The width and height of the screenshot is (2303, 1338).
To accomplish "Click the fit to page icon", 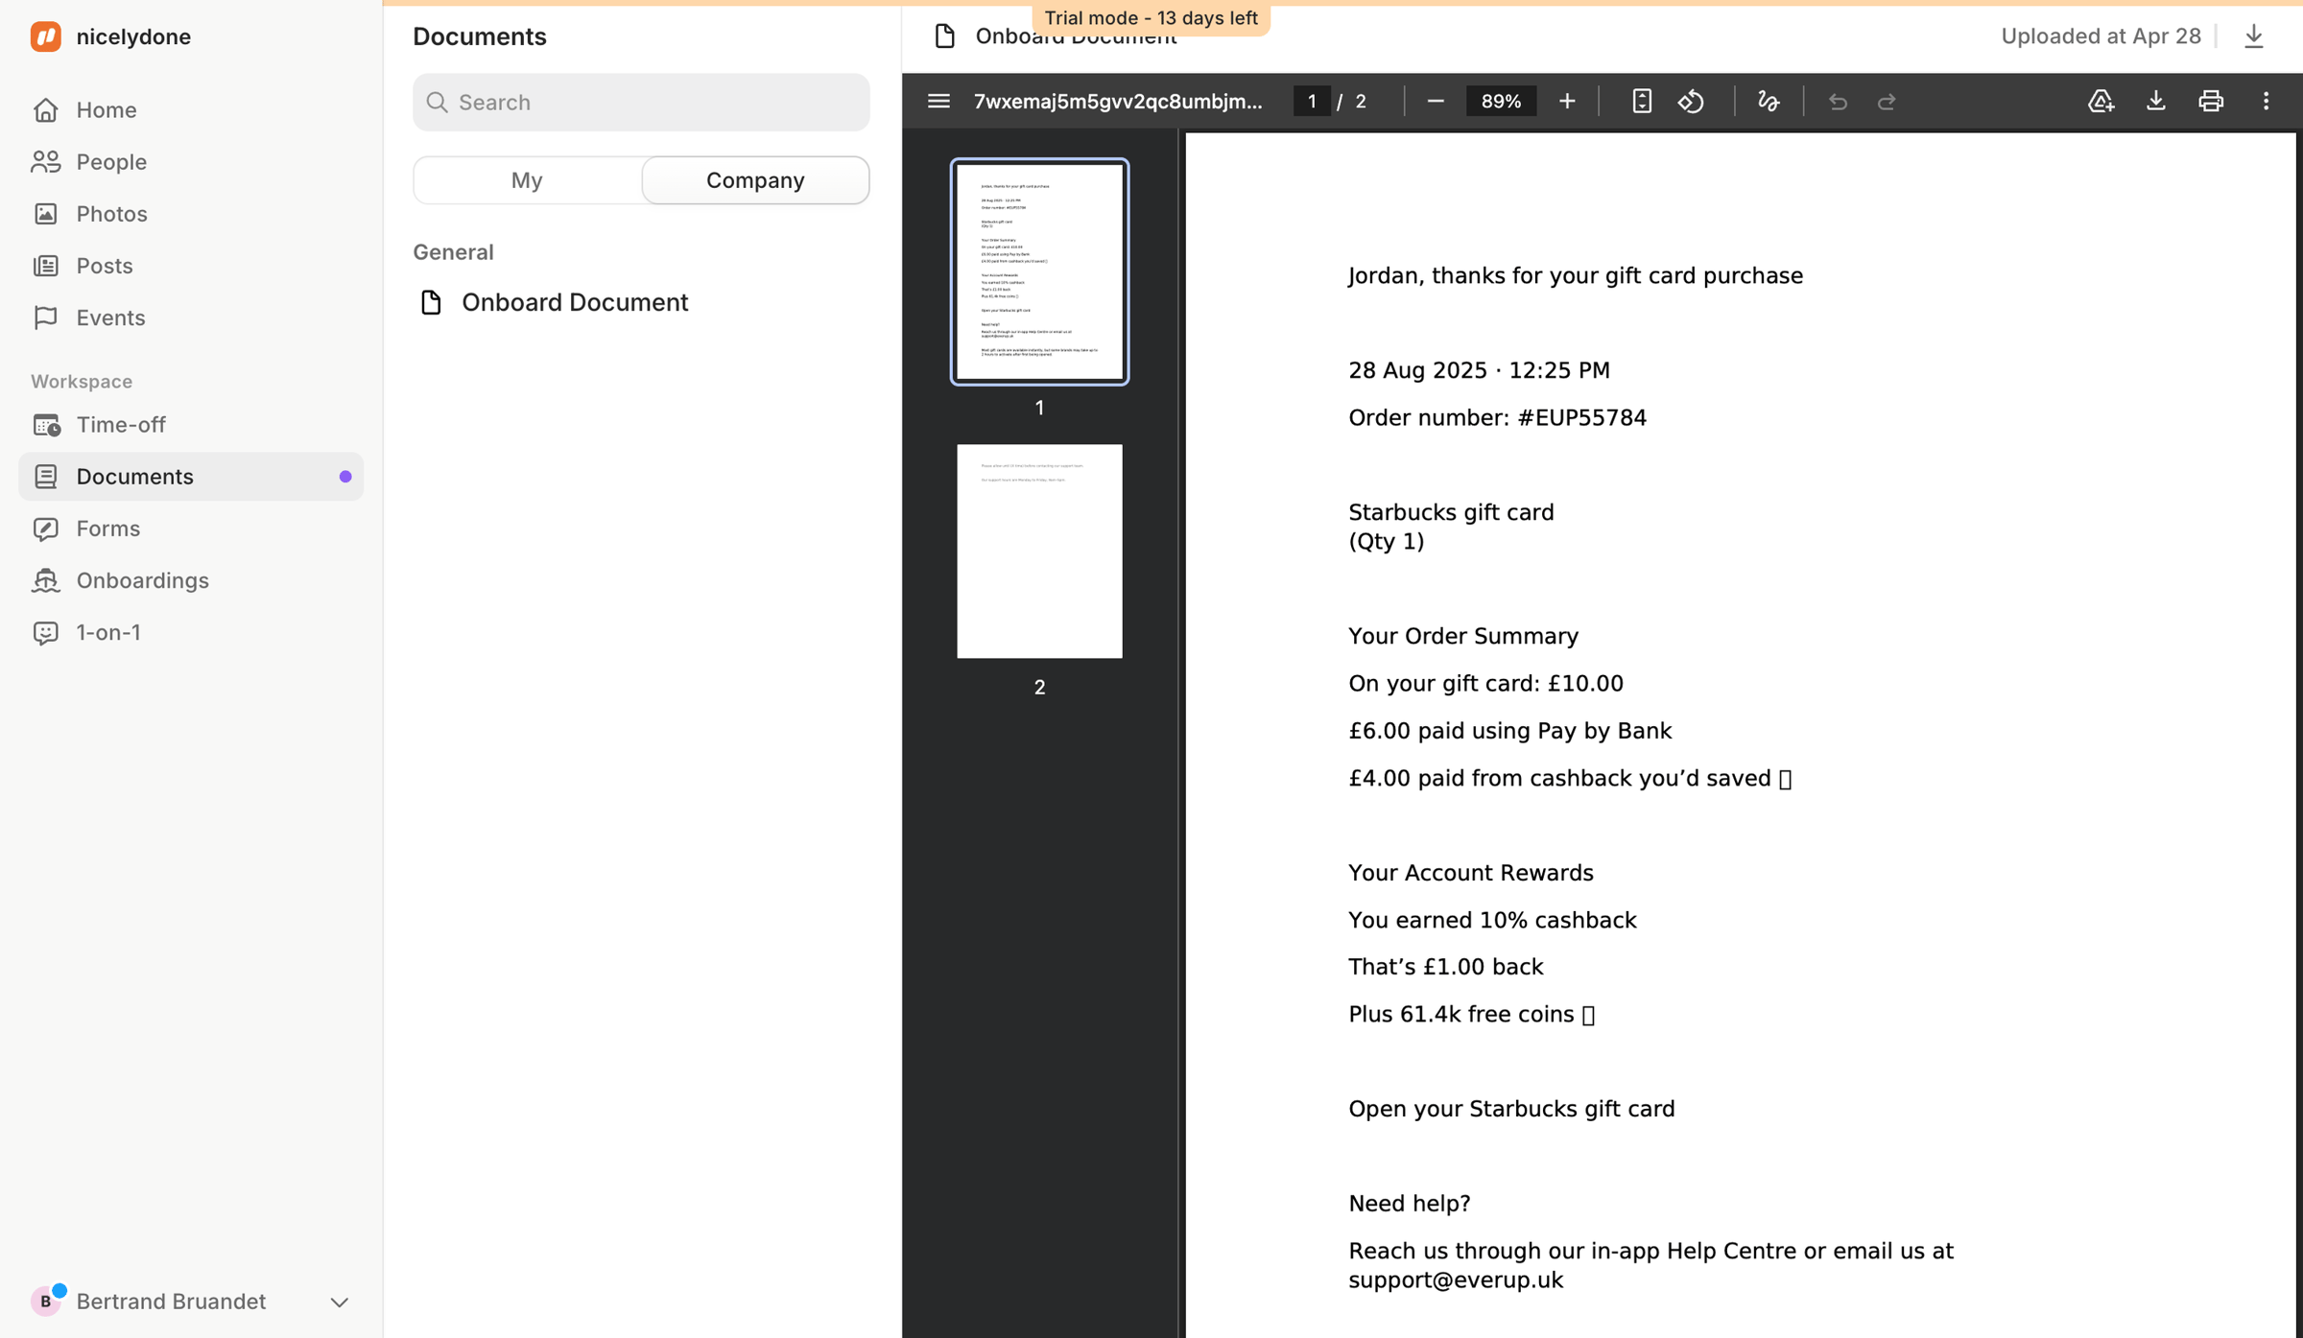I will (x=1642, y=101).
